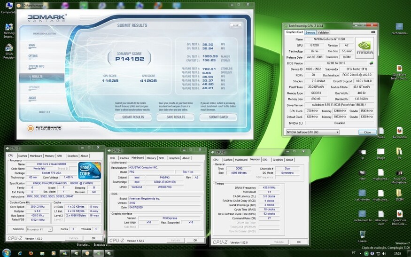
Task: Click the HELP button in 3DMark
Action: pyautogui.click(x=236, y=25)
